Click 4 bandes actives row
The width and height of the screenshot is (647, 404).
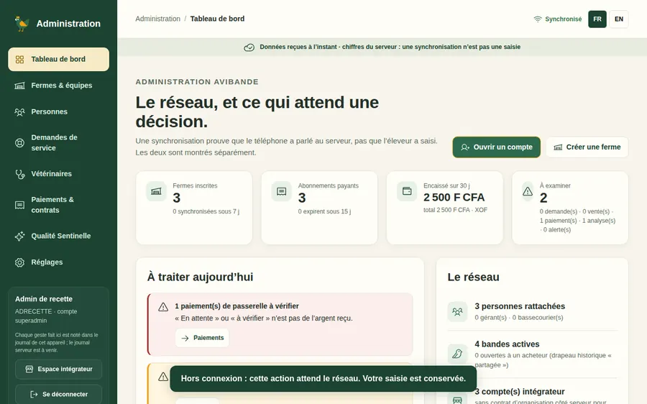532,354
